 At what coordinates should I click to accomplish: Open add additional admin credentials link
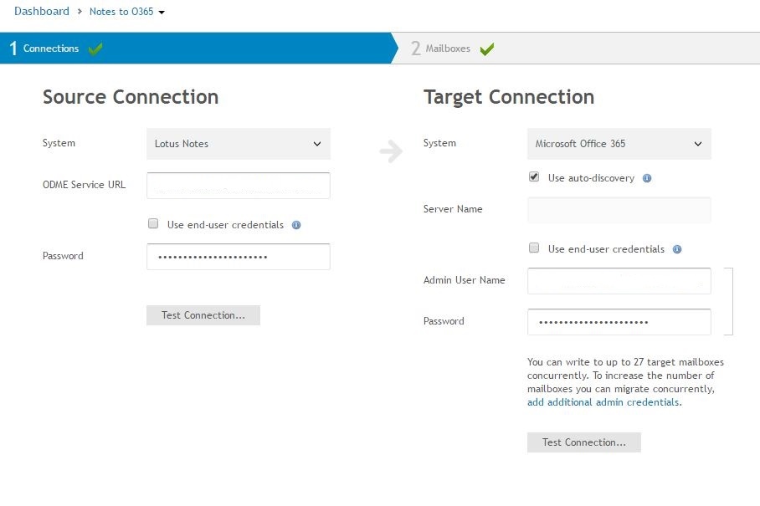(x=603, y=402)
